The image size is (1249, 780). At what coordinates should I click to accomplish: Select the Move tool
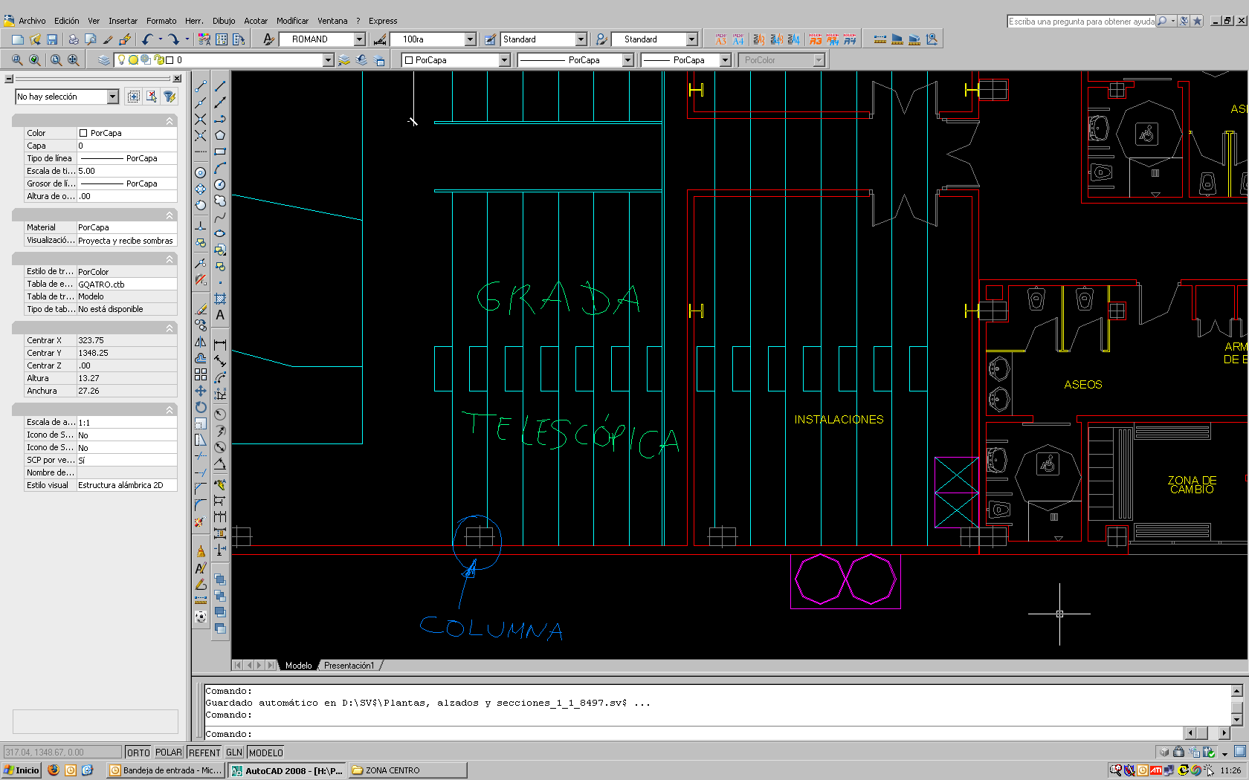pyautogui.click(x=201, y=391)
